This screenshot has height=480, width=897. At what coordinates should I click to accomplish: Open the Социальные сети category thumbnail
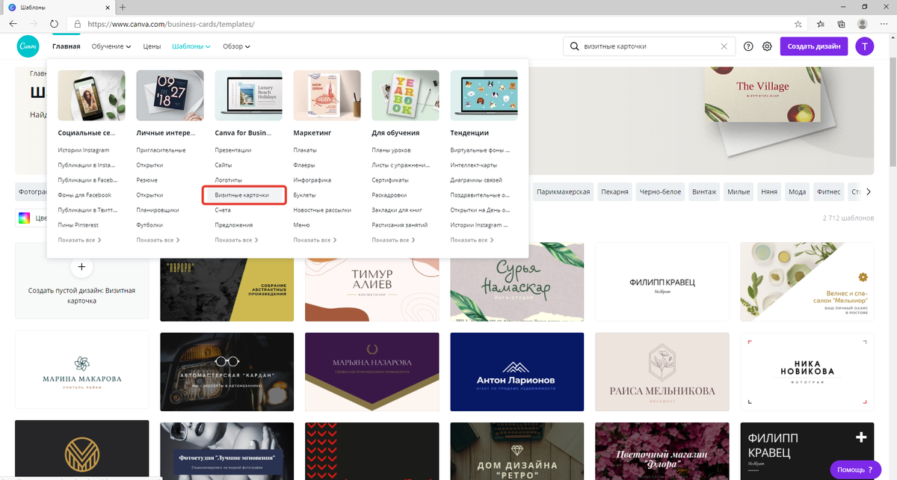pos(91,96)
